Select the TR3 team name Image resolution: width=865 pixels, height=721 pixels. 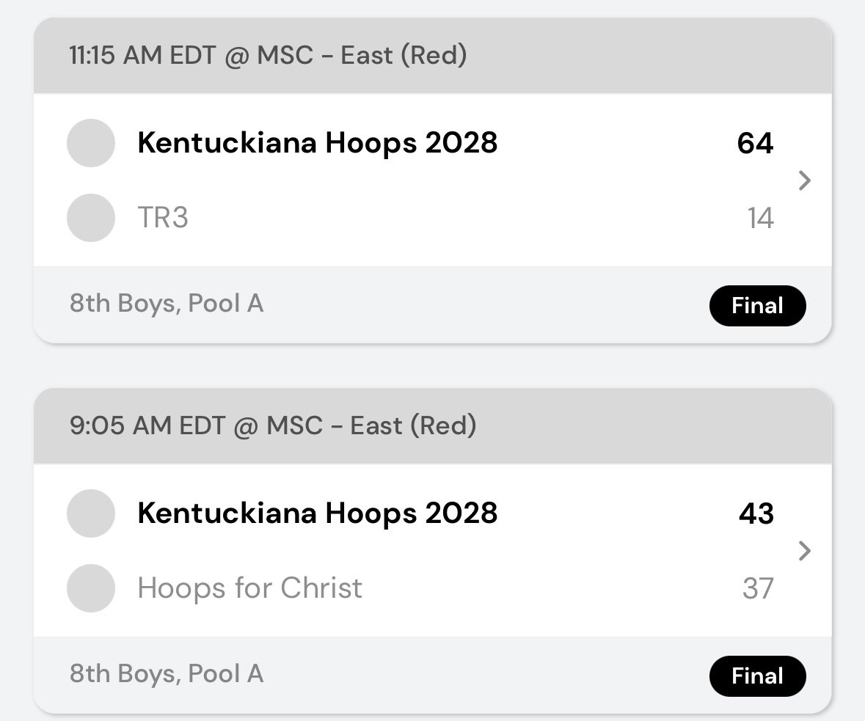click(163, 218)
